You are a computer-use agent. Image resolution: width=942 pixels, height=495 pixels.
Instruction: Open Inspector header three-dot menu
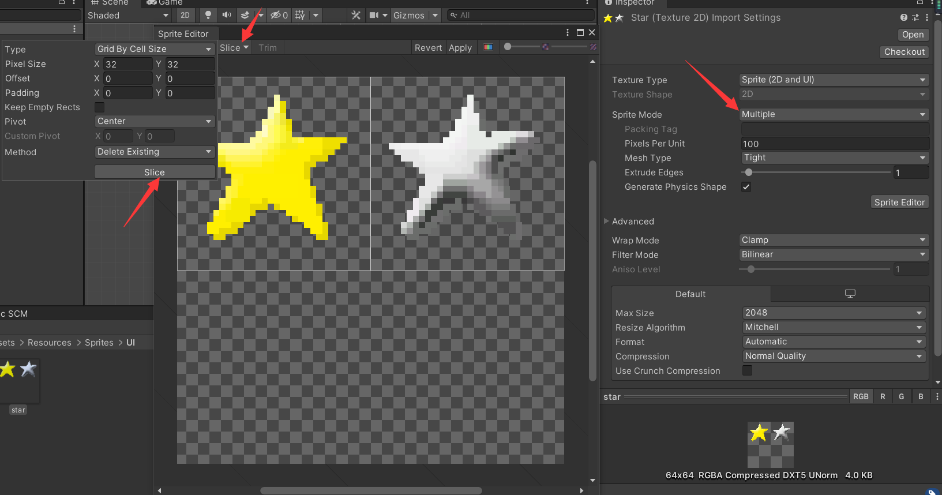coord(927,17)
